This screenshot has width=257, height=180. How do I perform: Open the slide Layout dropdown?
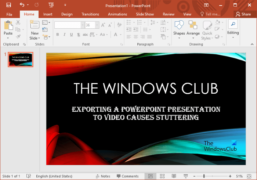(x=46, y=22)
